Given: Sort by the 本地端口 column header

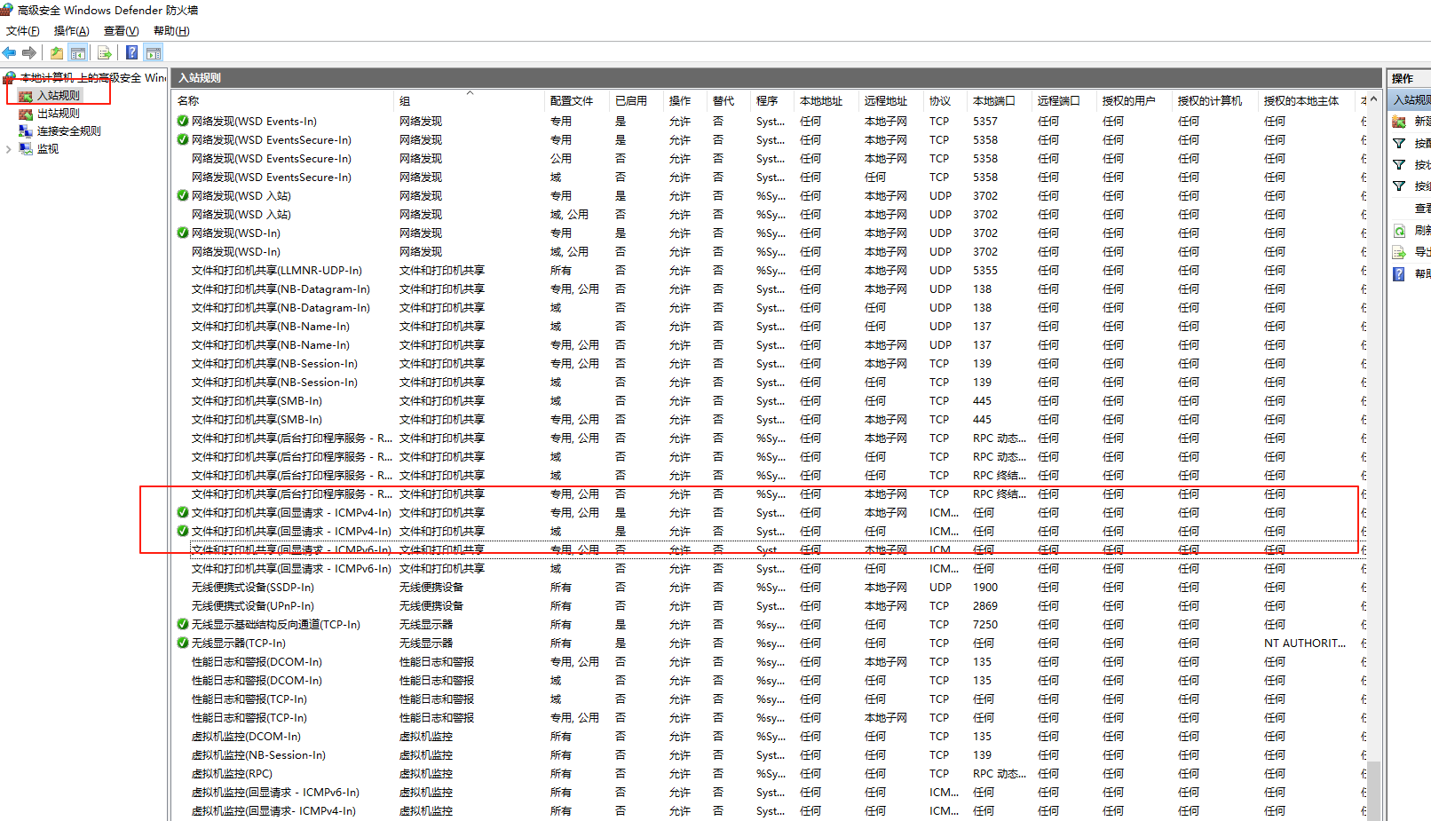Looking at the screenshot, I should (1000, 101).
